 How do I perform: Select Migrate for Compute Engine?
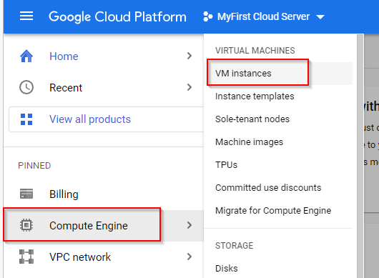273,211
